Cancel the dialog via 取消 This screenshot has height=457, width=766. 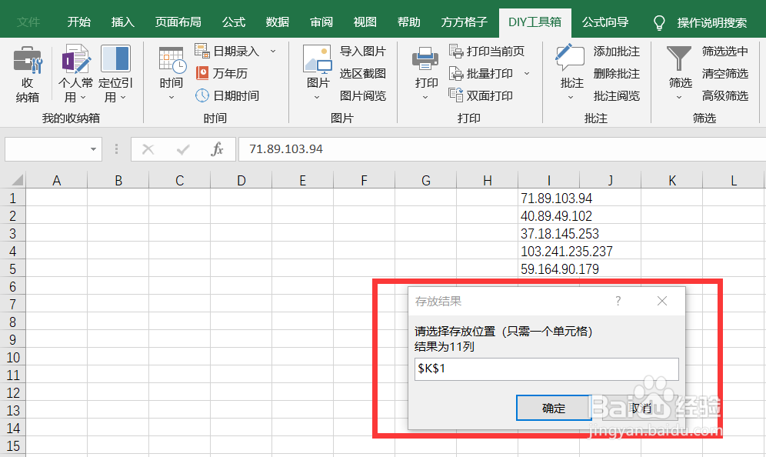coord(641,408)
